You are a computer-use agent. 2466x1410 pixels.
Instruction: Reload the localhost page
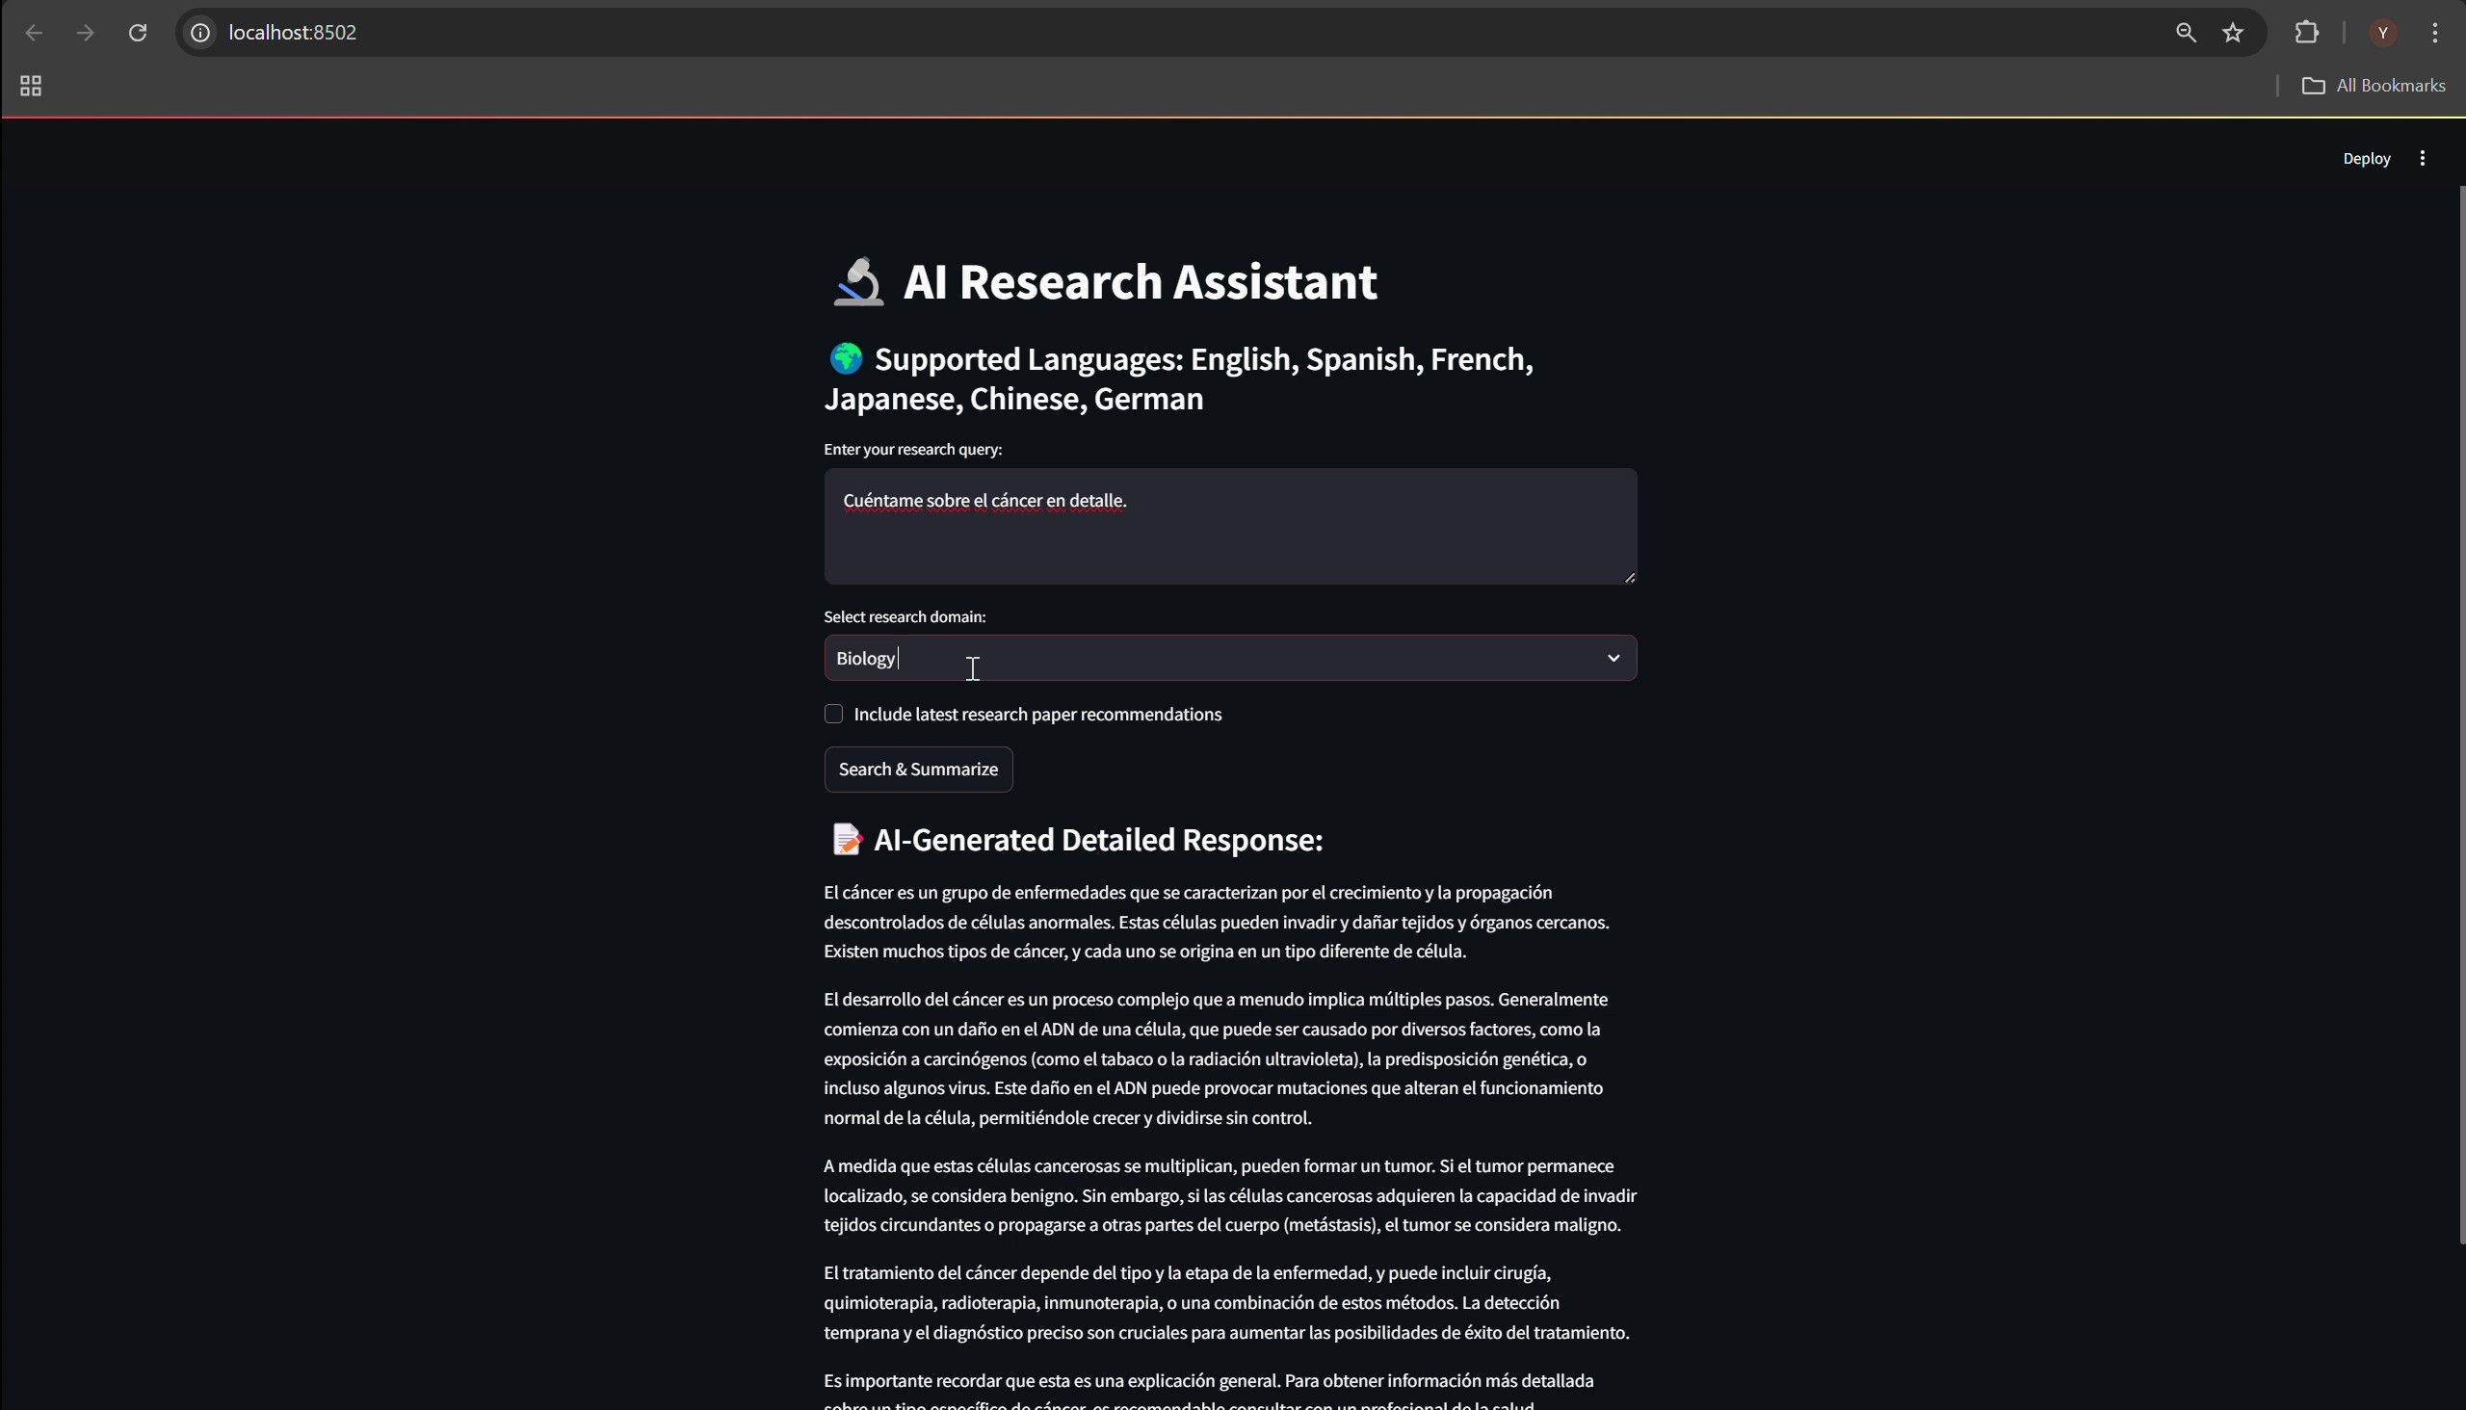138,33
